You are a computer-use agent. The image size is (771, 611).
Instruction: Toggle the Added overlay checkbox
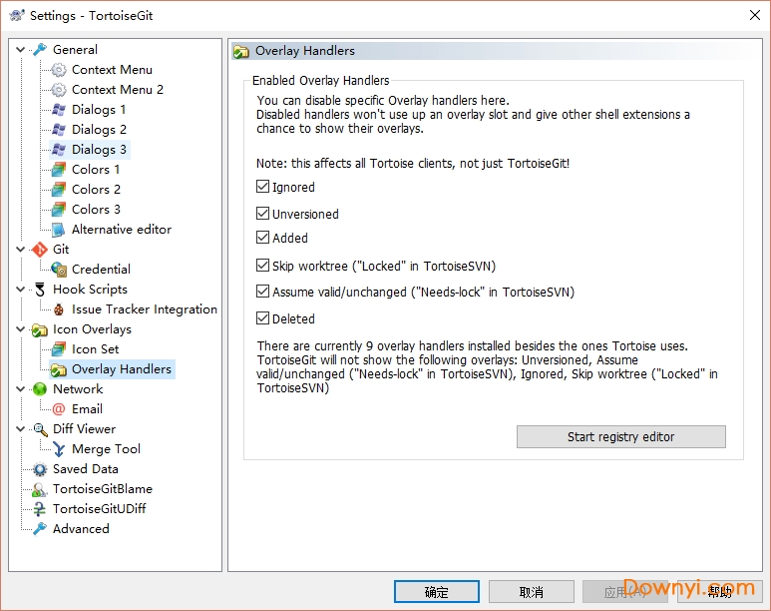262,238
